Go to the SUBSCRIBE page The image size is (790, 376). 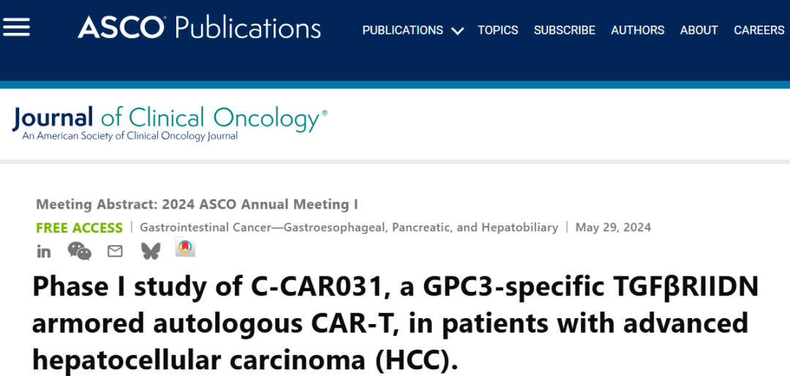565,30
